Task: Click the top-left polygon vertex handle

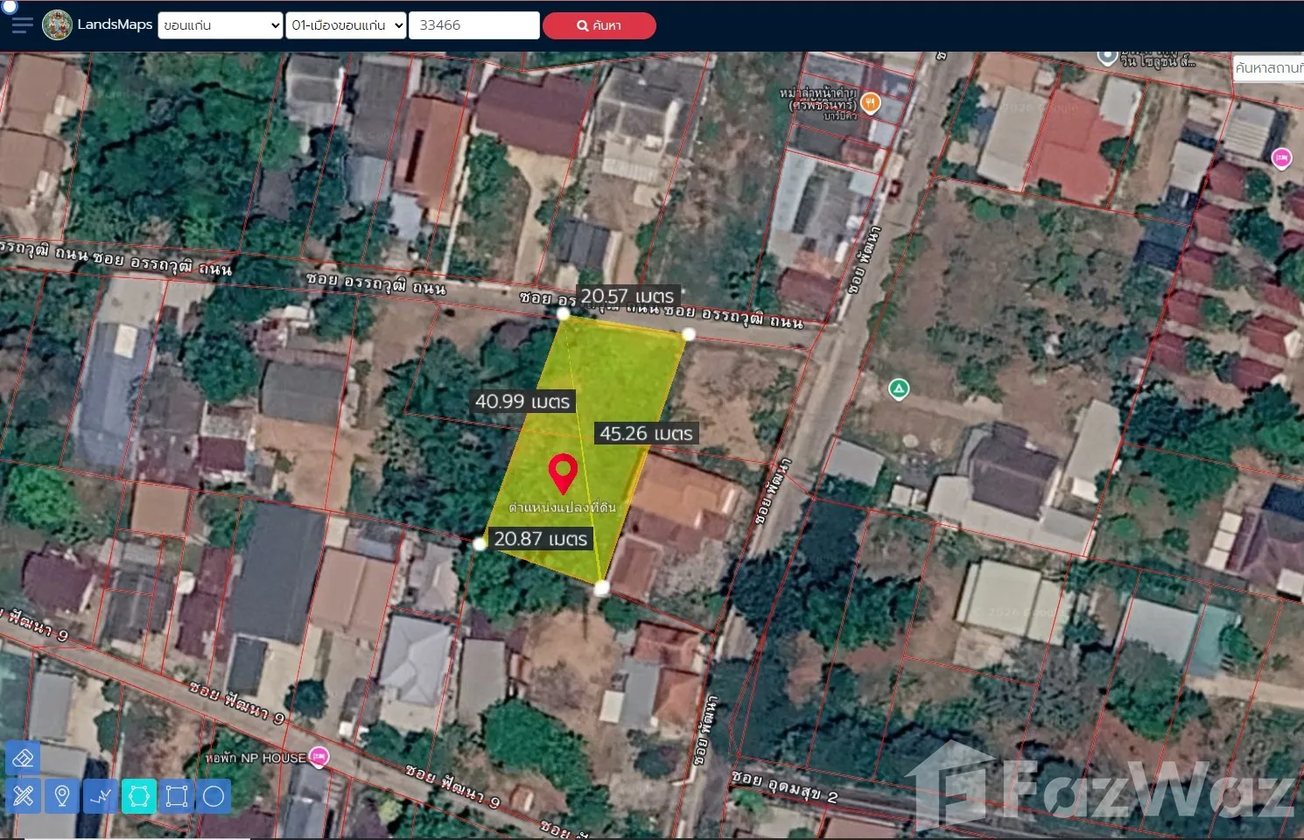Action: [563, 313]
